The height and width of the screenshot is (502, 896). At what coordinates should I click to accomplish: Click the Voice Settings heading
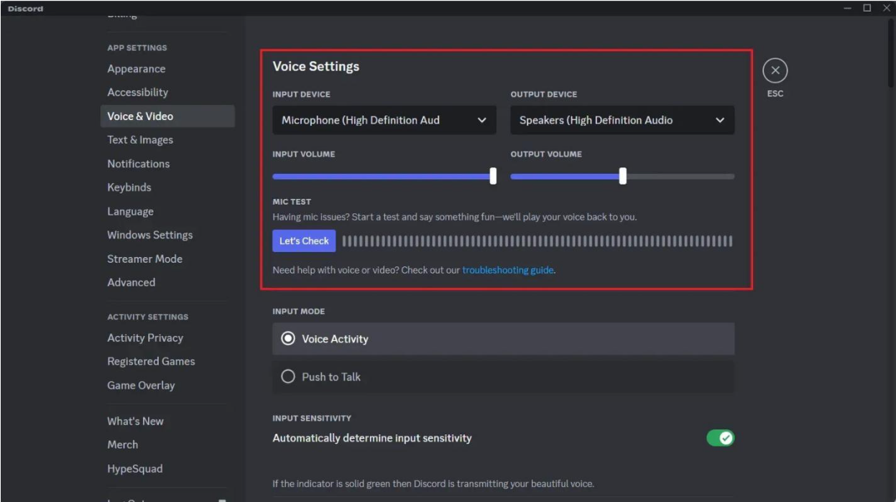click(x=315, y=67)
